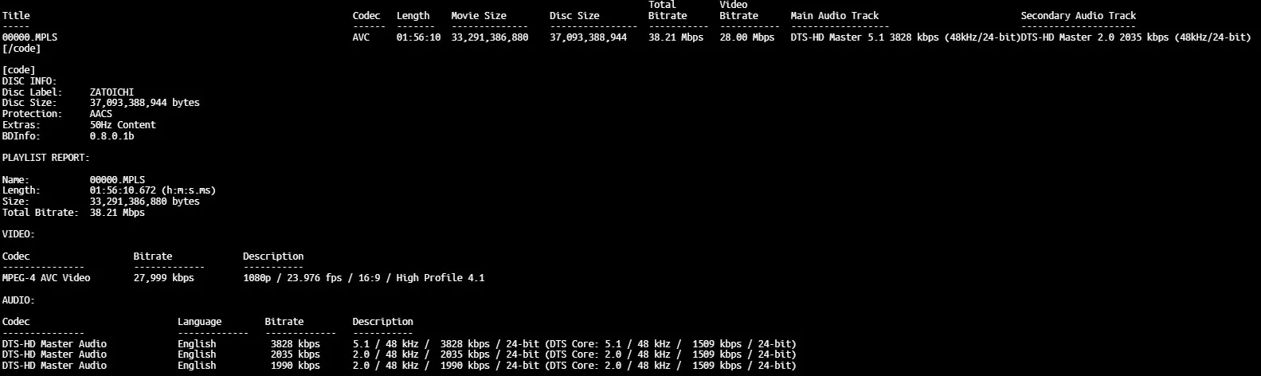Click the video bitrate 27,999 kbps
This screenshot has height=376, width=1261.
(163, 278)
